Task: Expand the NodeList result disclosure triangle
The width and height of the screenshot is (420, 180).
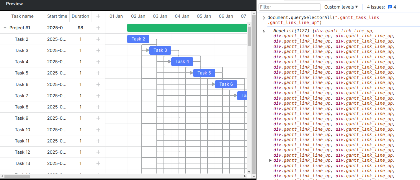Action: tap(270, 160)
